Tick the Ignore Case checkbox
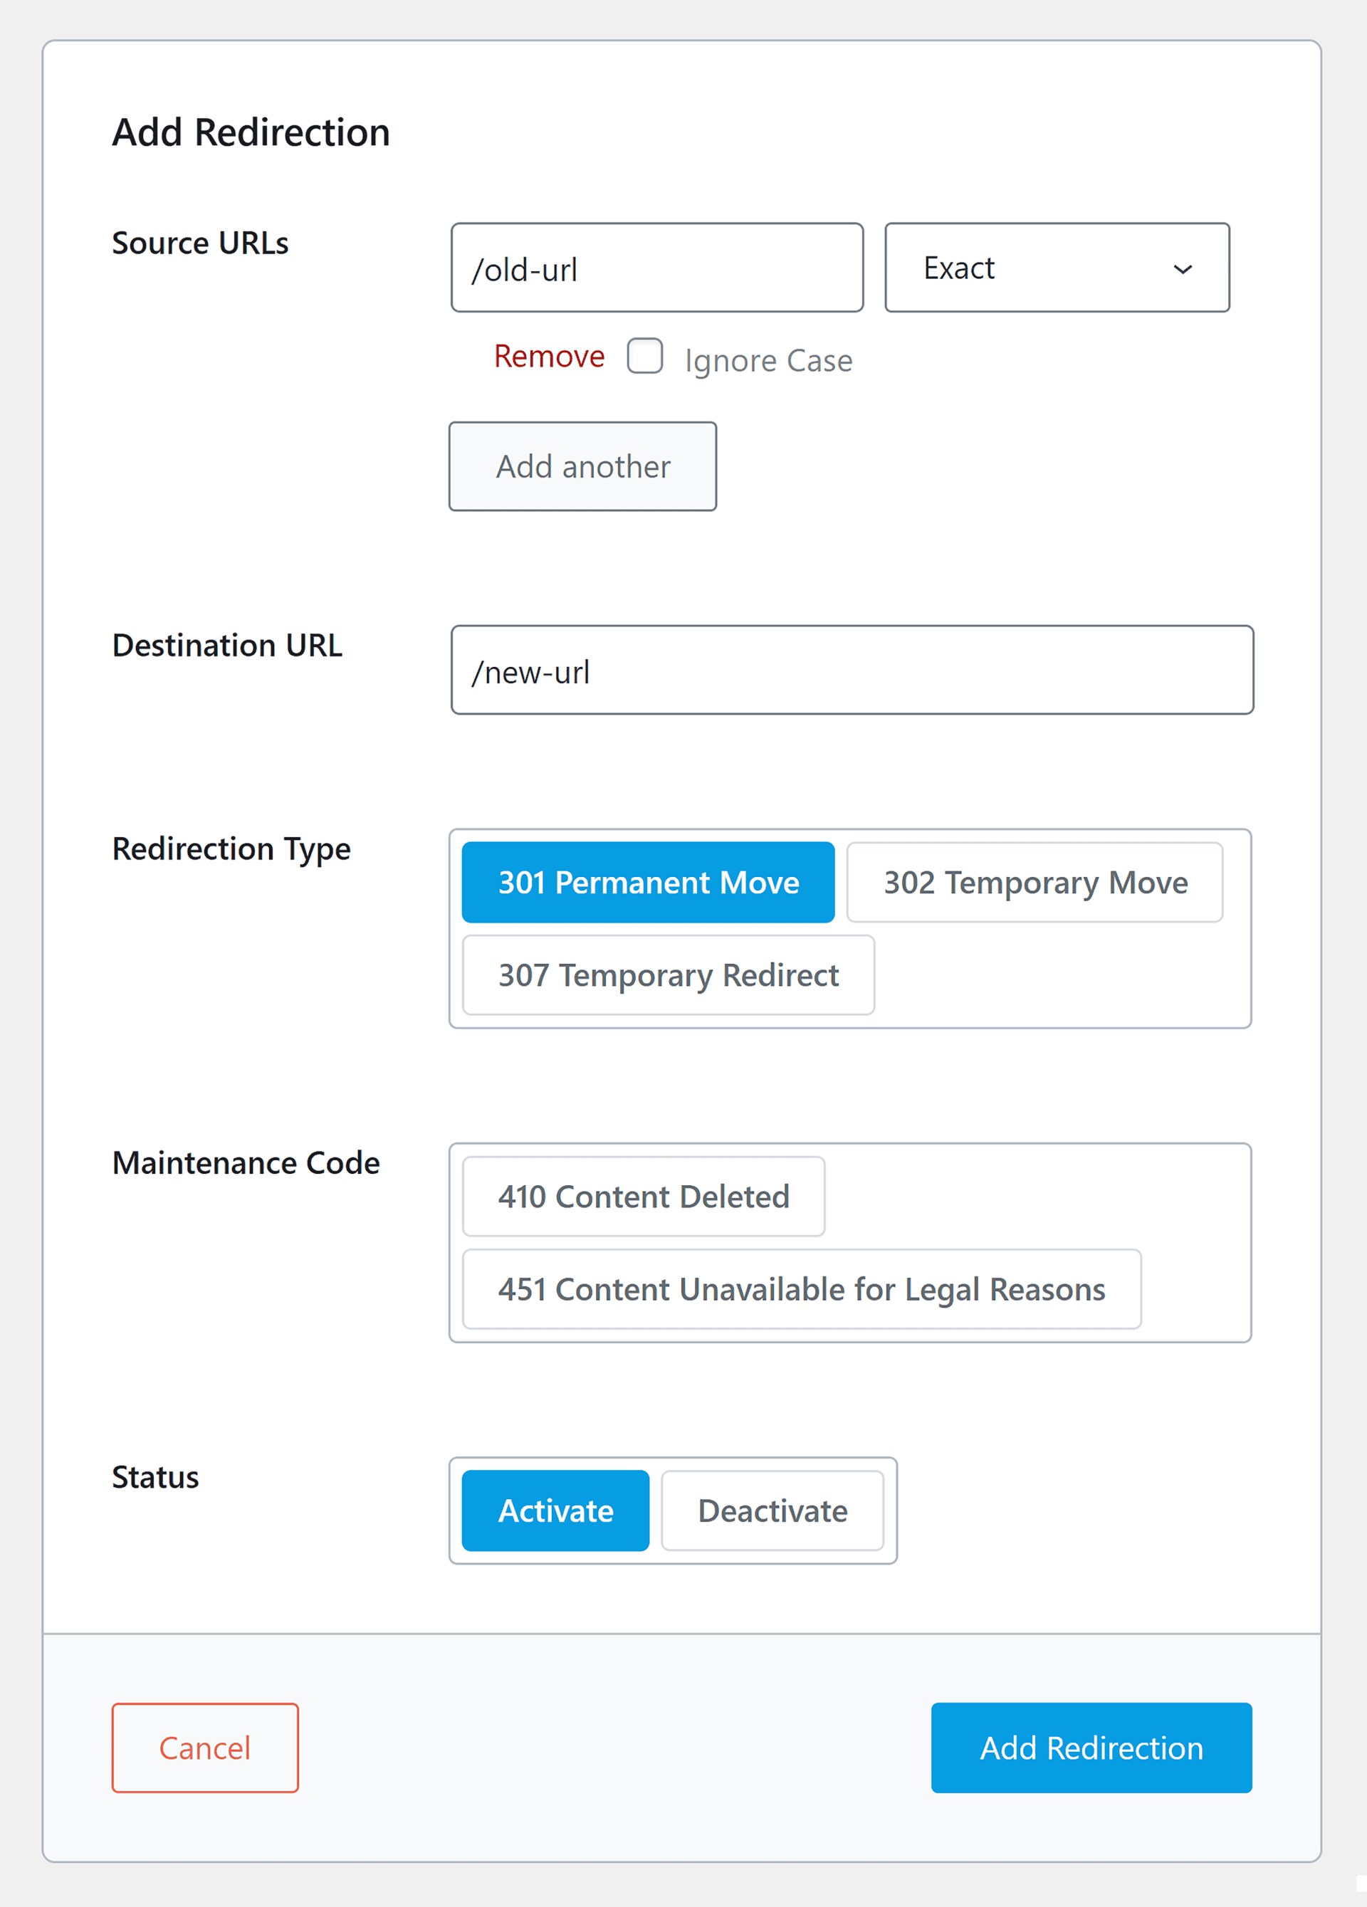The image size is (1367, 1907). click(x=645, y=357)
